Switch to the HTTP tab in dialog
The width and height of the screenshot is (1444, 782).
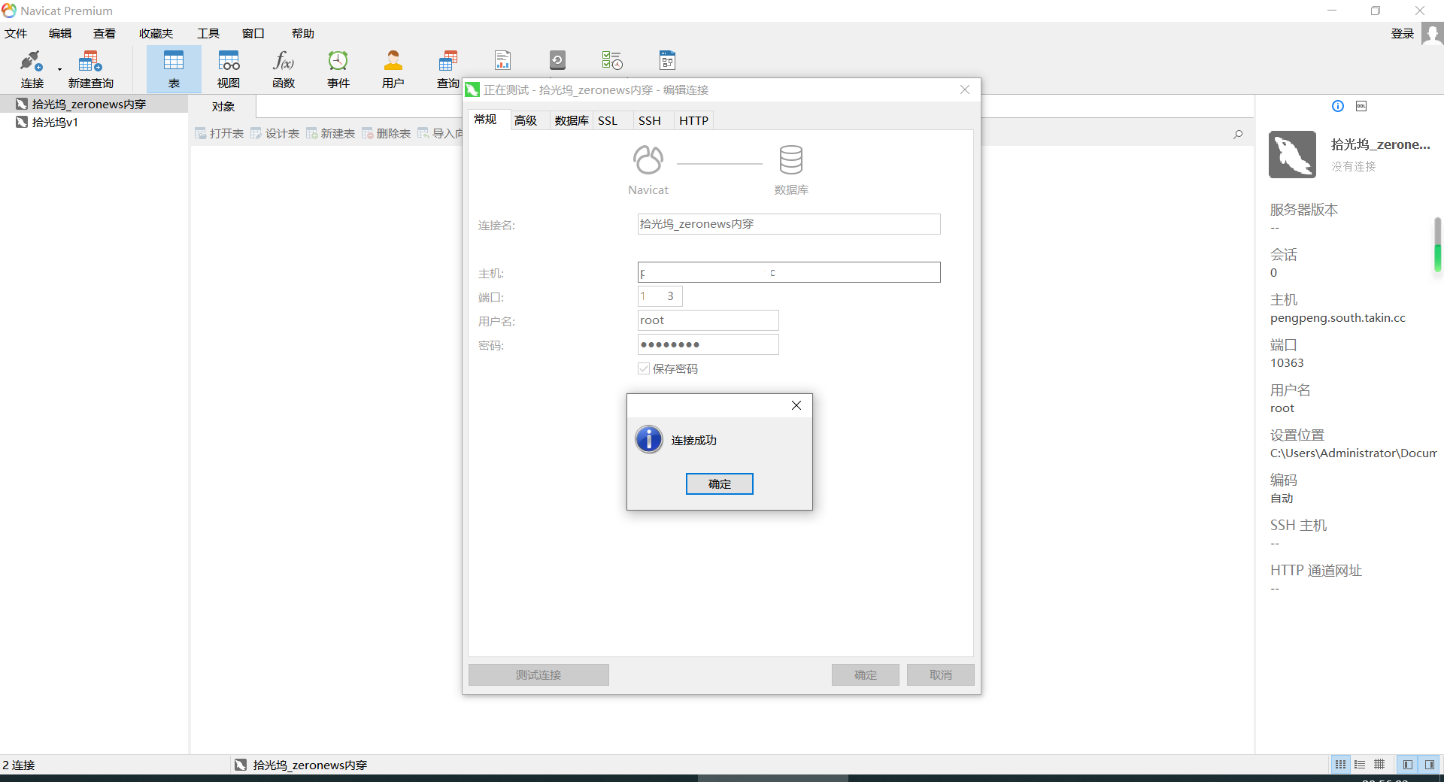tap(693, 120)
